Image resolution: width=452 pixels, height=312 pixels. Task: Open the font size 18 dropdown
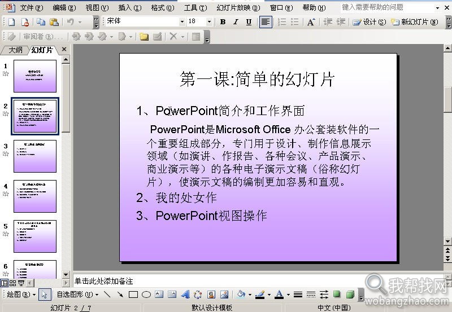[209, 21]
